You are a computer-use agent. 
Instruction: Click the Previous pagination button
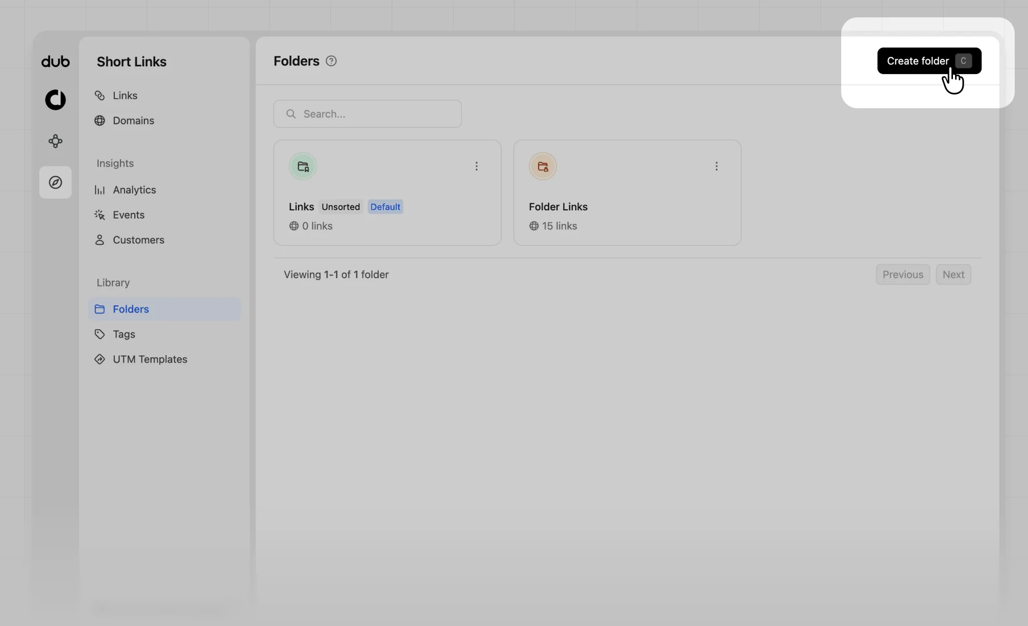(903, 275)
